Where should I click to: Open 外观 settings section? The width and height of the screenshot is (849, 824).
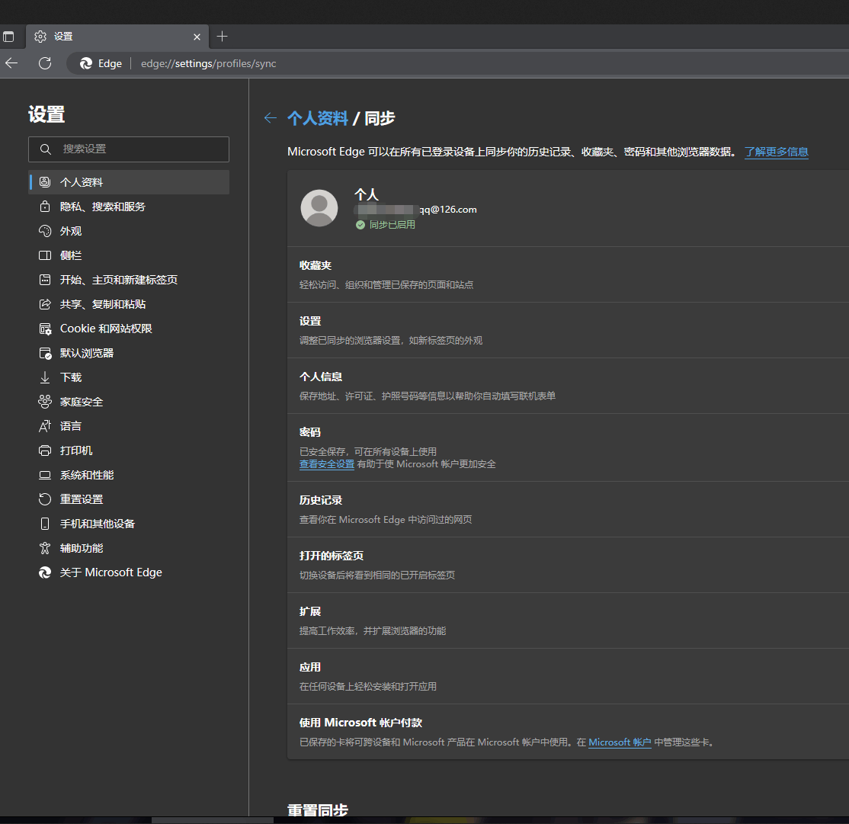[129, 231]
